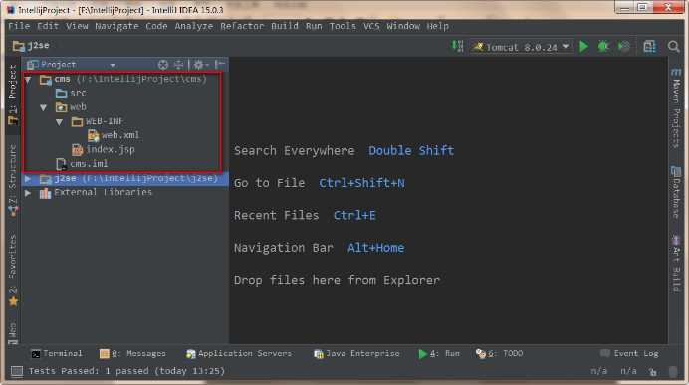Select the cms.iml file
Screen dimensions: 689x385
tap(82, 164)
